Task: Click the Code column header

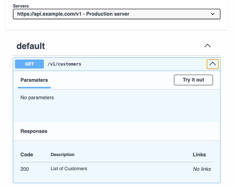Action: [x=27, y=155]
